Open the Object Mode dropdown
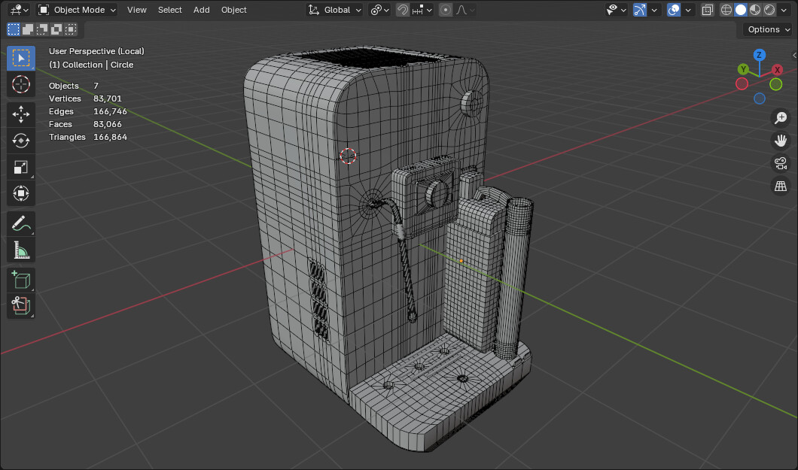The image size is (798, 470). [x=78, y=10]
